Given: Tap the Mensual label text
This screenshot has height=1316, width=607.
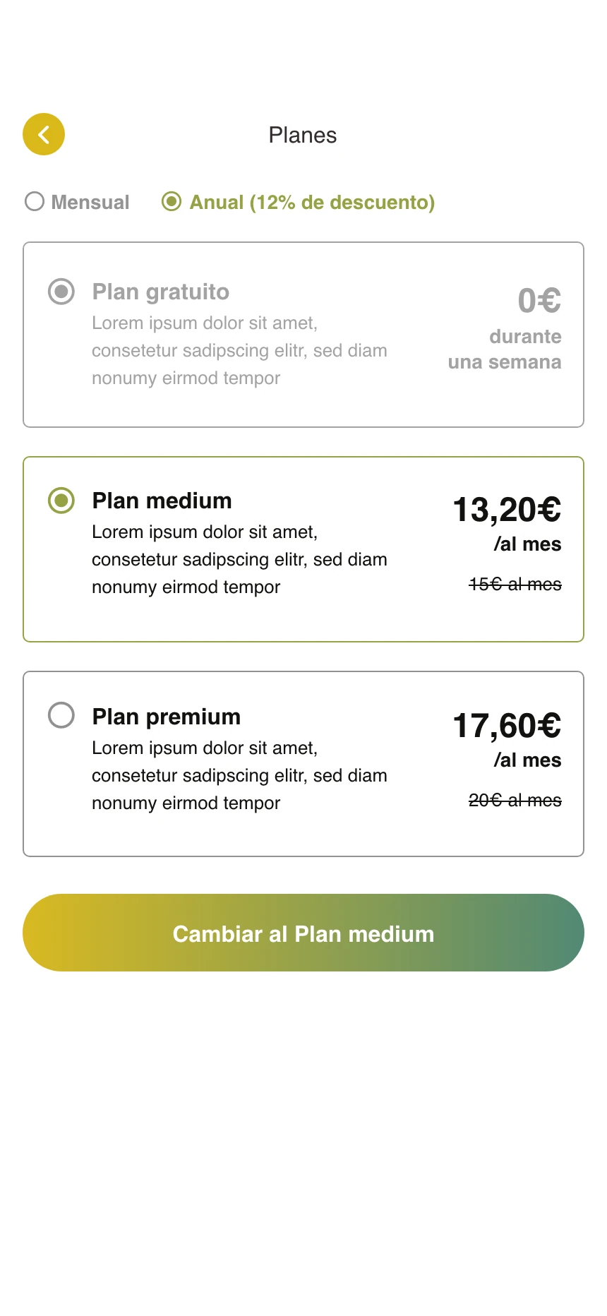Looking at the screenshot, I should pyautogui.click(x=90, y=203).
